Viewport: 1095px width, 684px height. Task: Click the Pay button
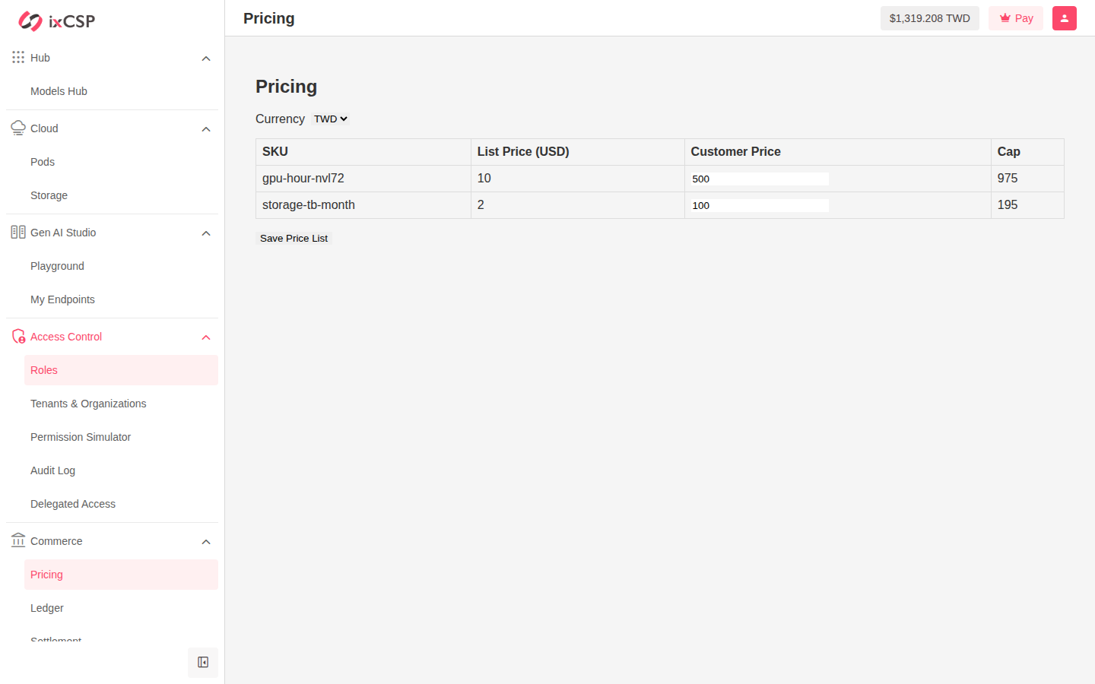click(1016, 18)
